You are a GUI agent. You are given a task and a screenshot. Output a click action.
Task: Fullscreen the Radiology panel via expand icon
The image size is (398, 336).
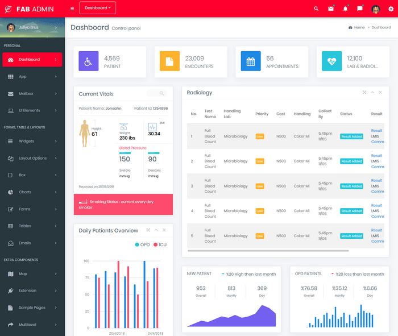pos(364,92)
